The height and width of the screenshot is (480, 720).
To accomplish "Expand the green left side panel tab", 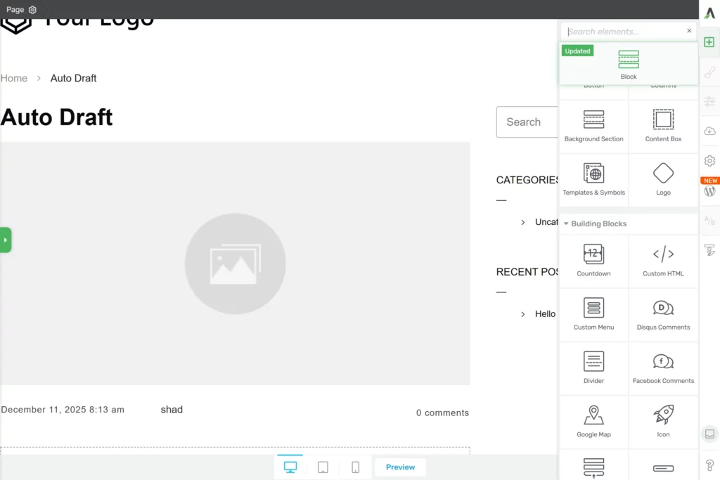I will [x=6, y=240].
